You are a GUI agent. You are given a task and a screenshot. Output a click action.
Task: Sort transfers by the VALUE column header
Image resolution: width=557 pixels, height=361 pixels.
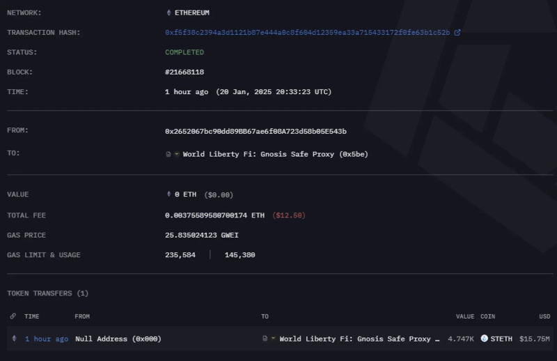pyautogui.click(x=464, y=316)
